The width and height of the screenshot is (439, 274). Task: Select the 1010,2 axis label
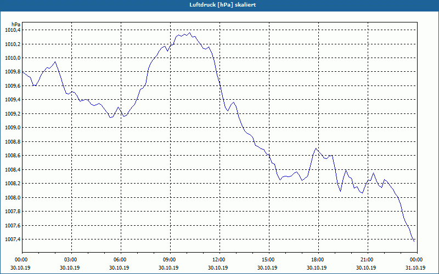[x=13, y=44]
